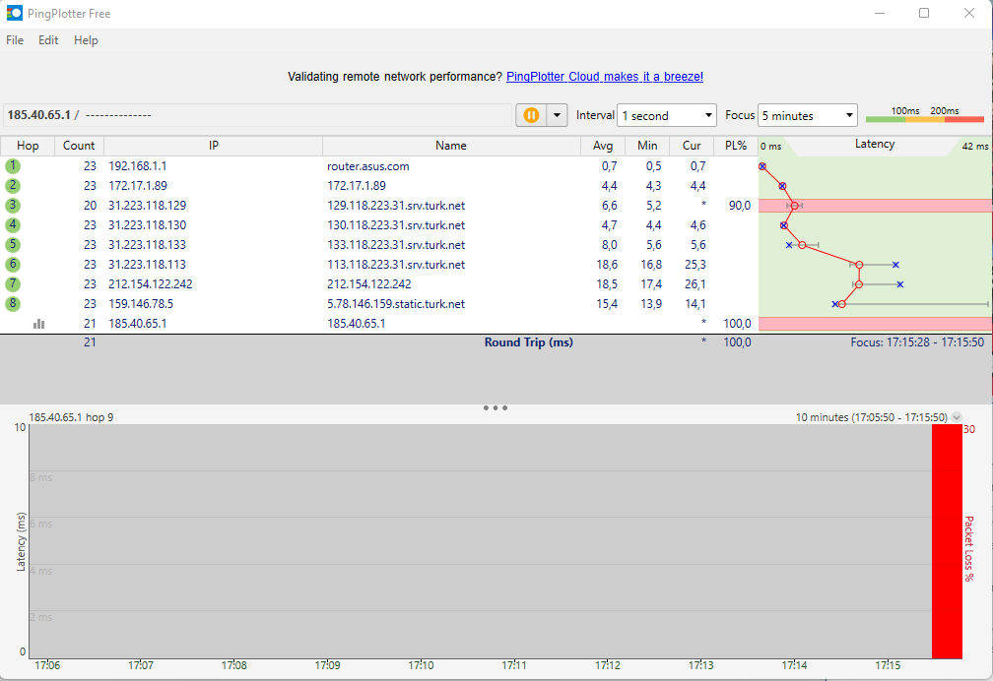
Task: Click the three-dot panel splitter handle
Action: [x=496, y=407]
